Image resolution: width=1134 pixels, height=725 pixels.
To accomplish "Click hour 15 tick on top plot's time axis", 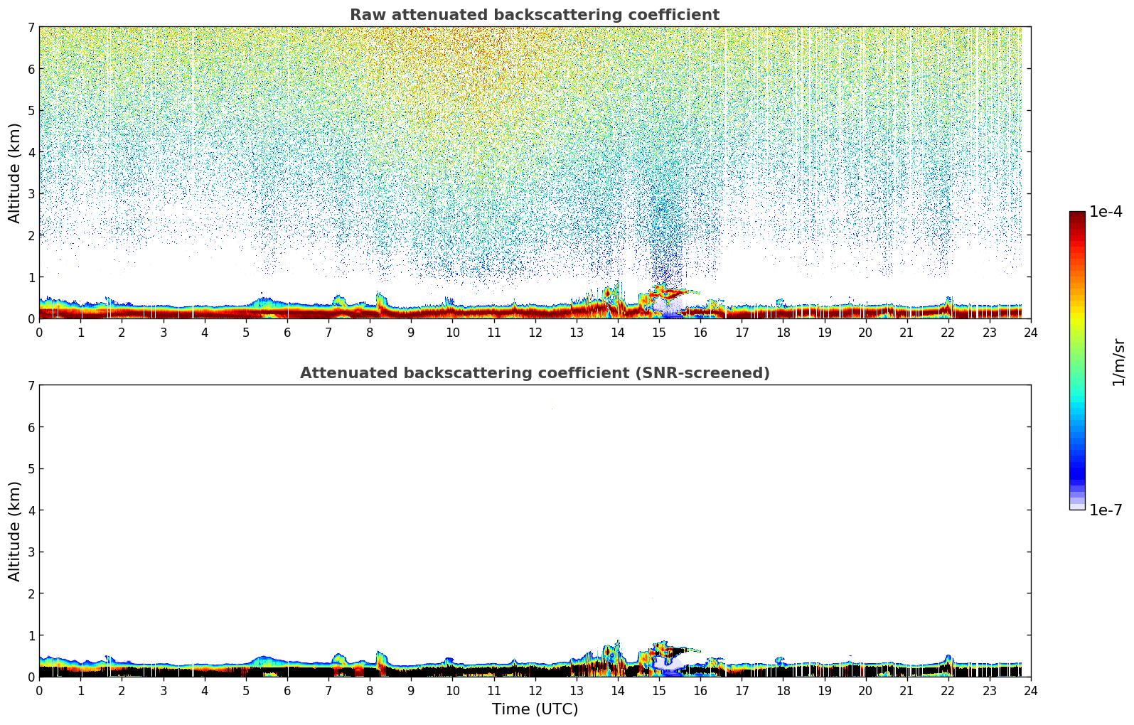I will pos(659,333).
